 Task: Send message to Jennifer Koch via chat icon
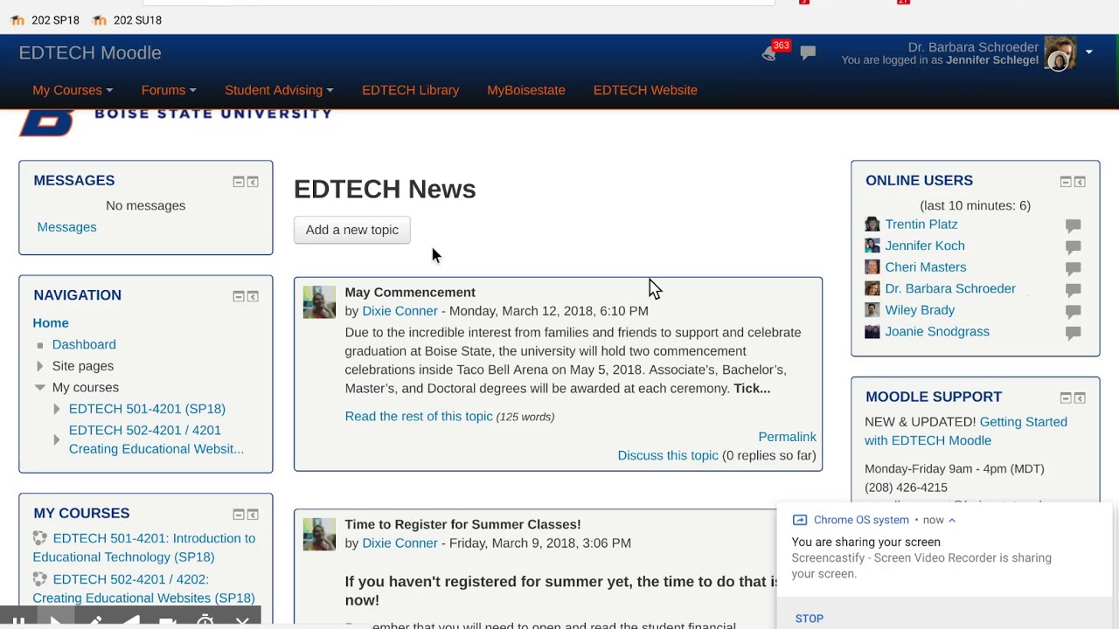pos(1074,247)
